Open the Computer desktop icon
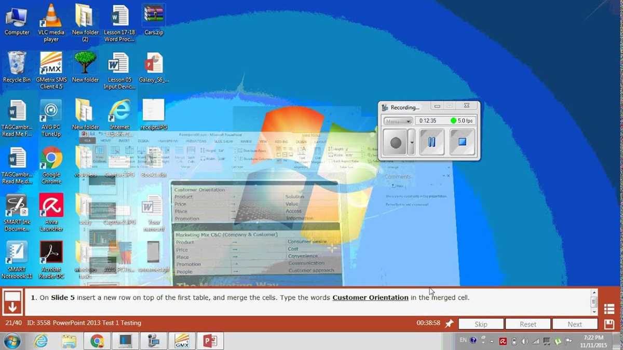The image size is (623, 350). 17,21
